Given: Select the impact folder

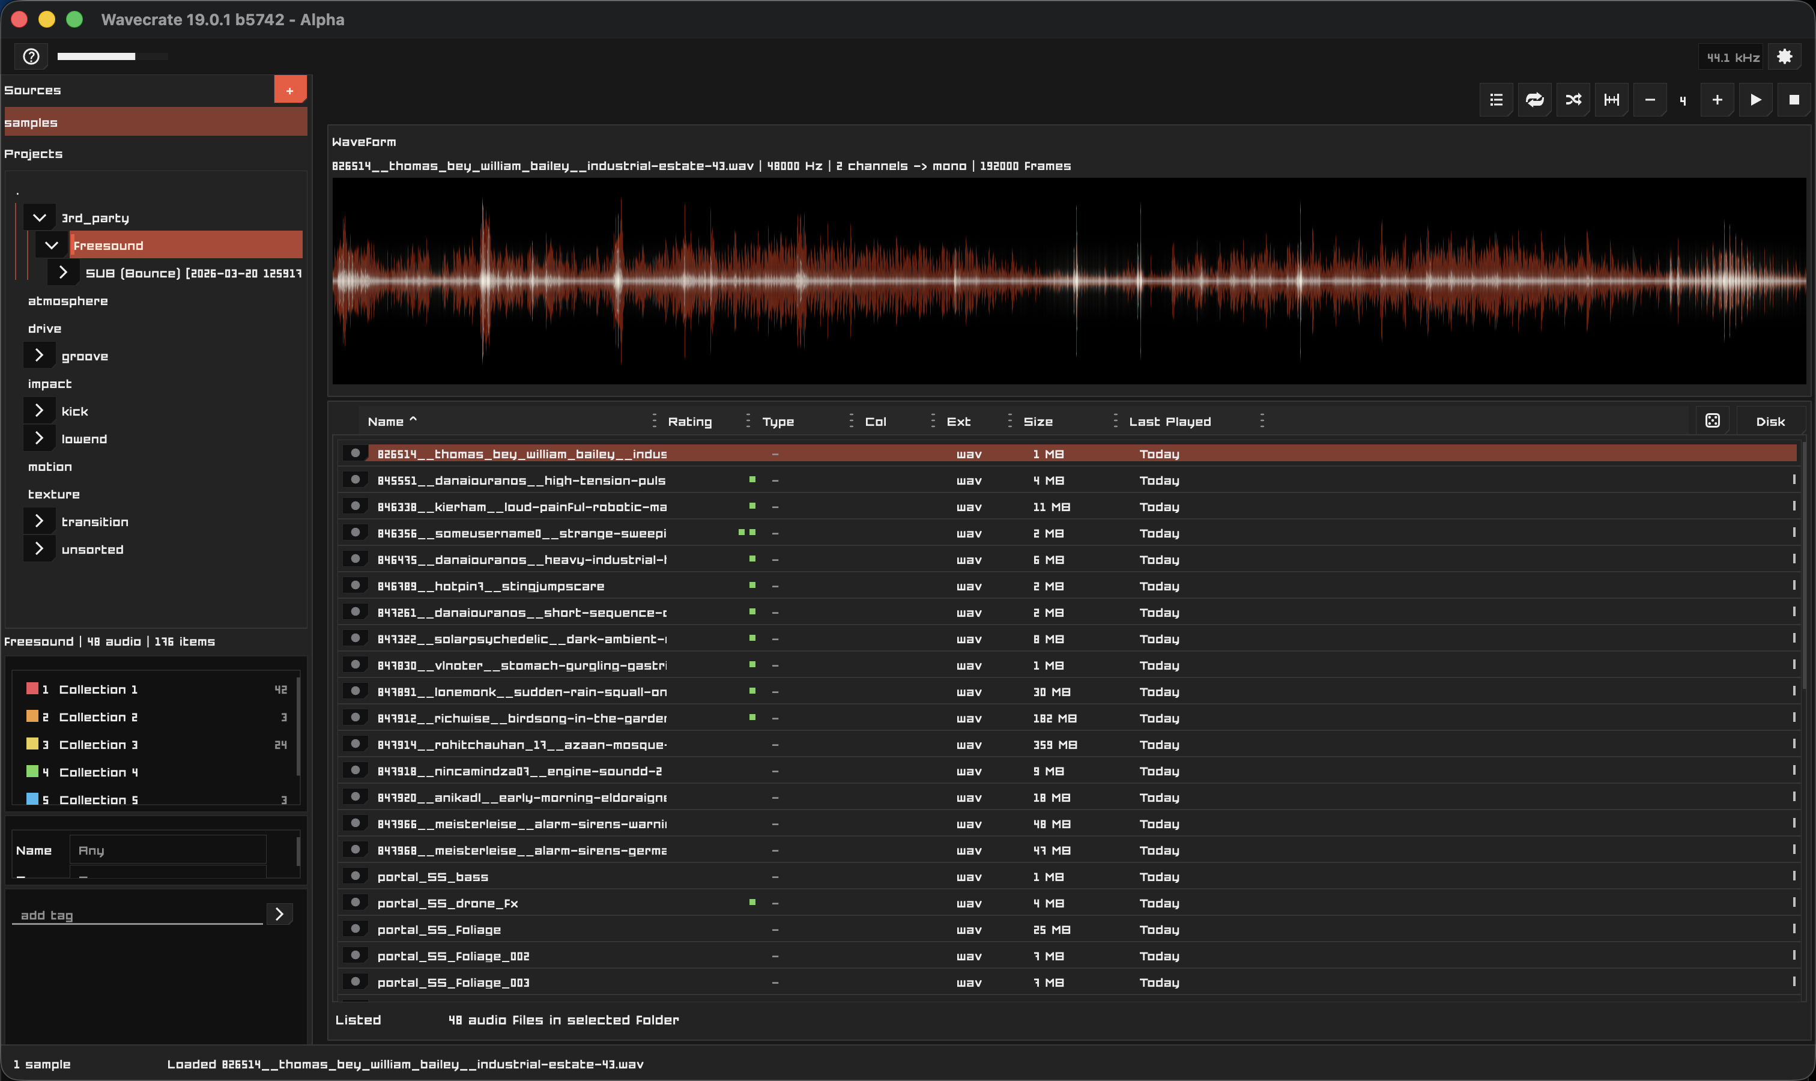Looking at the screenshot, I should coord(49,384).
